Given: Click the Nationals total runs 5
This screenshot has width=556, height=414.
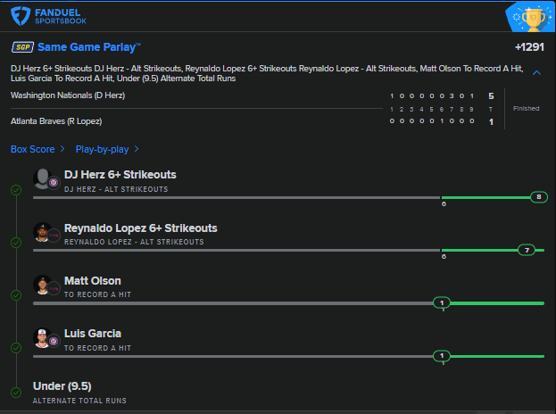Looking at the screenshot, I should point(491,96).
